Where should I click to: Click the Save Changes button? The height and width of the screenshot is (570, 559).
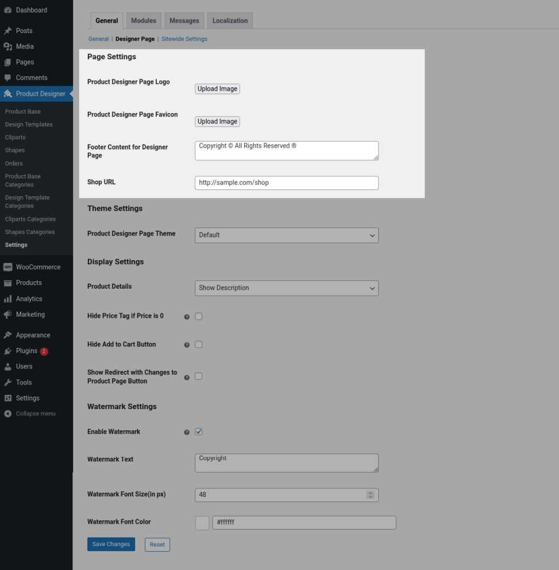111,544
